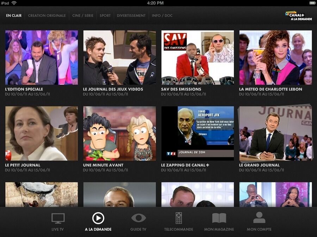Open Mon Magazine book icon
Image resolution: width=317 pixels, height=237 pixels.
point(219,218)
